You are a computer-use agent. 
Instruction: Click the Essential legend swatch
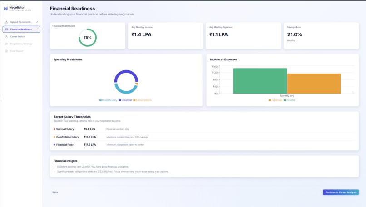coord(120,100)
